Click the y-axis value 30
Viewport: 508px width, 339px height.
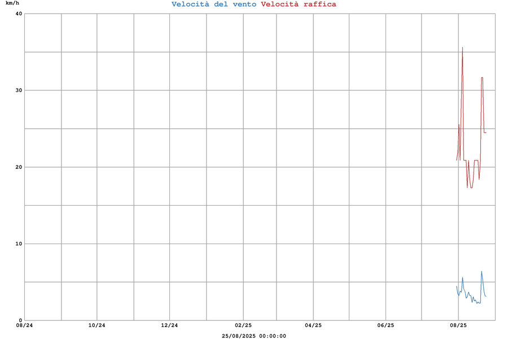pyautogui.click(x=19, y=90)
